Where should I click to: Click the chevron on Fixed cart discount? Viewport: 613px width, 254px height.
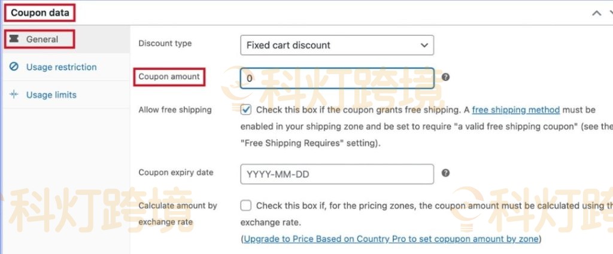[424, 45]
